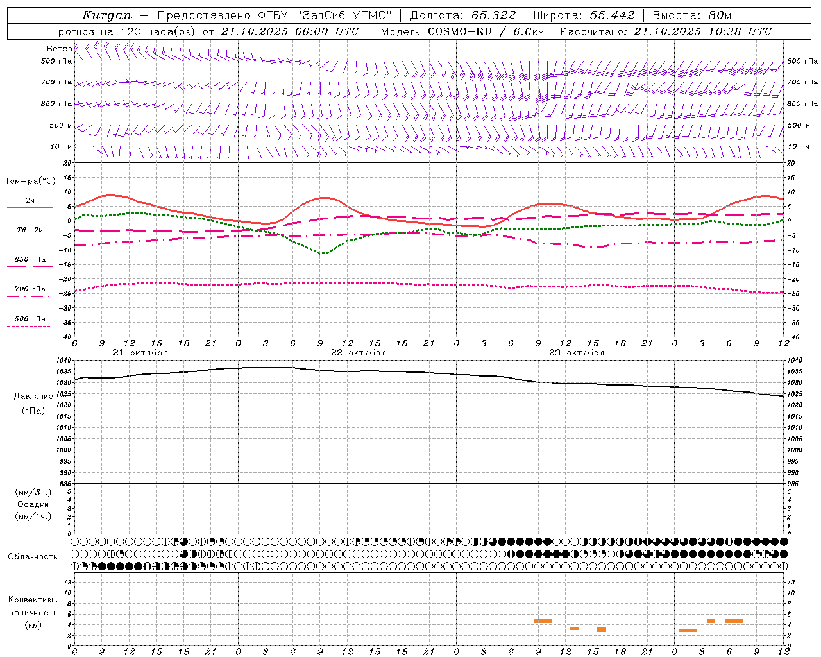Click the "Тем-ра(°C)" temperature label
The height and width of the screenshot is (657, 821).
click(x=30, y=182)
